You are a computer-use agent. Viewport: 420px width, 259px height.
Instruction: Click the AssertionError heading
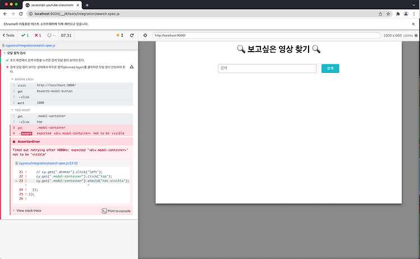pyautogui.click(x=29, y=142)
